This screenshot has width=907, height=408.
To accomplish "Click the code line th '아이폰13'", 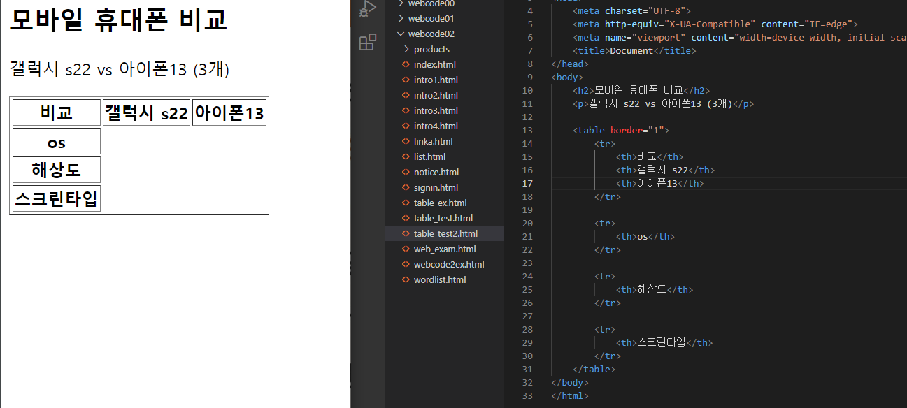I will pos(659,183).
